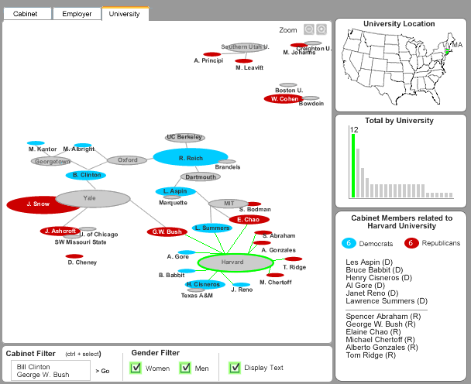The width and height of the screenshot is (471, 384).
Task: Click the highlighted MA marker on the US map
Action: (x=447, y=51)
